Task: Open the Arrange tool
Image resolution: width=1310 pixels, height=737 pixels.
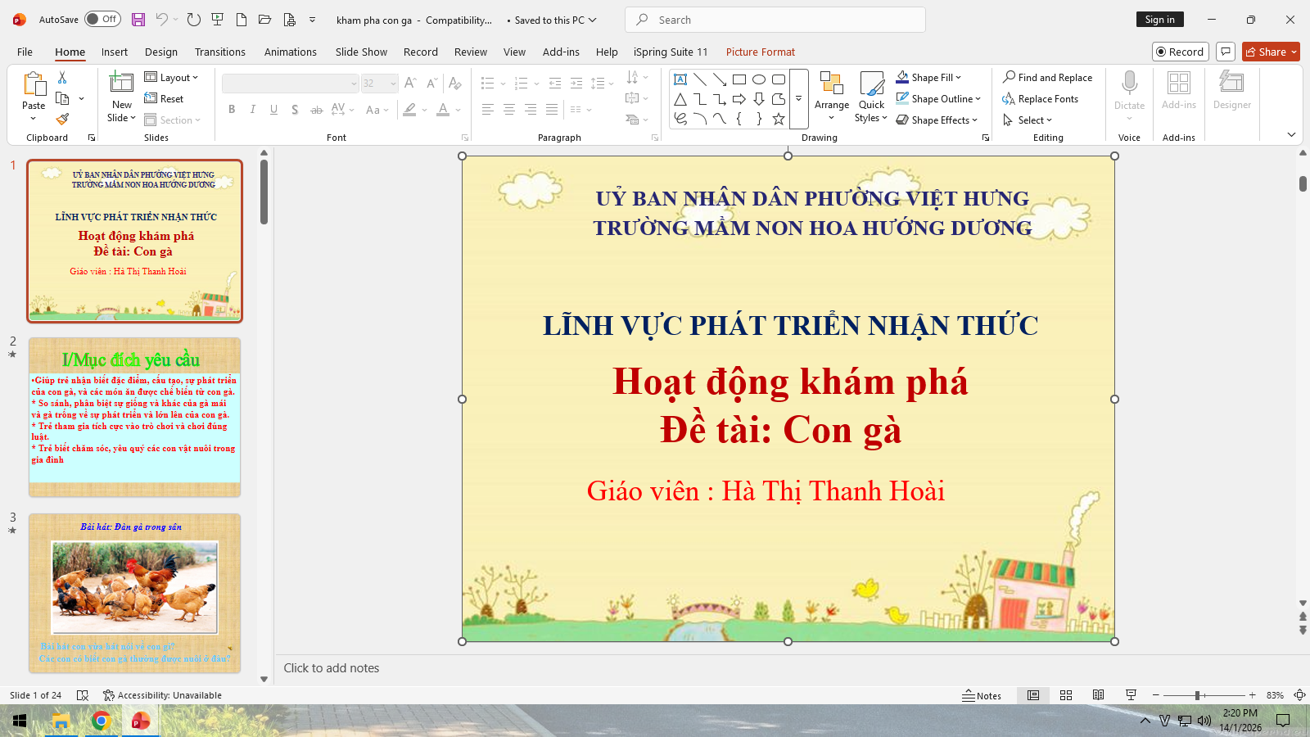Action: tap(831, 97)
